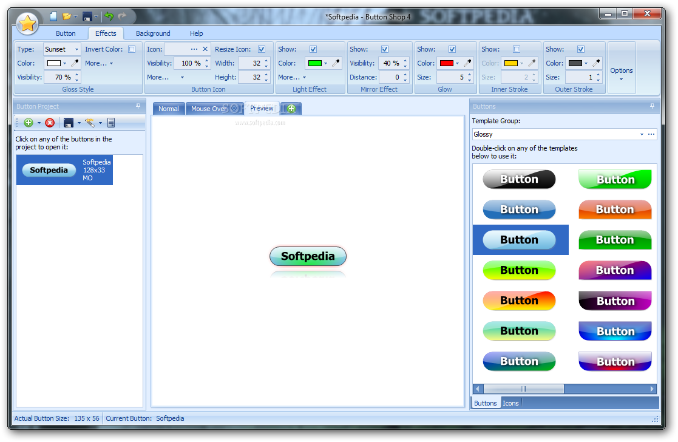Increase the glow Size stepper

coord(470,75)
